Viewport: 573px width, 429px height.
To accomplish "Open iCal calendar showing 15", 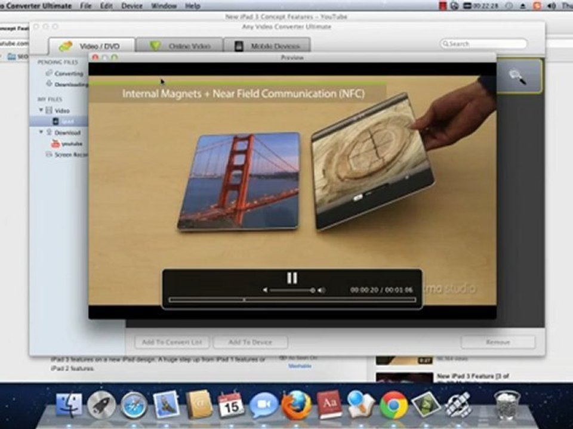I will 231,404.
